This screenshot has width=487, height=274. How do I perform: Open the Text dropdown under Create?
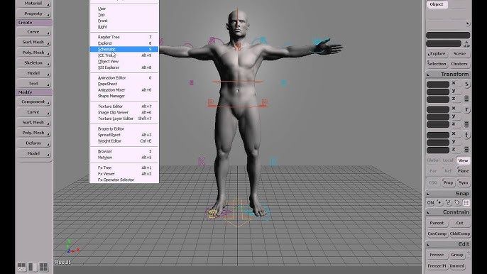(33, 84)
